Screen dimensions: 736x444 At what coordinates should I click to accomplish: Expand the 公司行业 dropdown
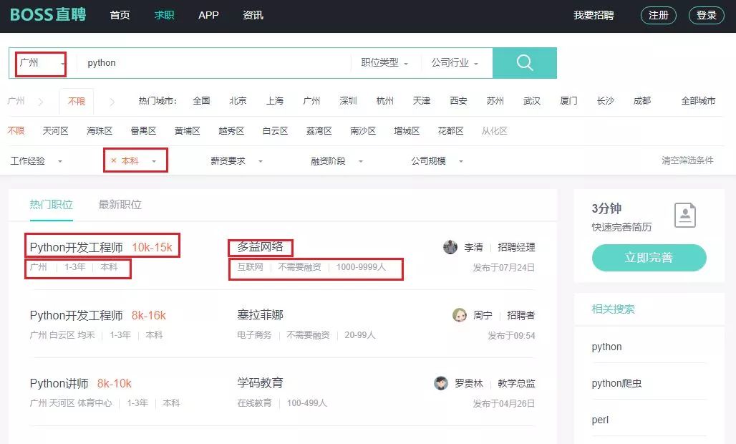pos(455,62)
